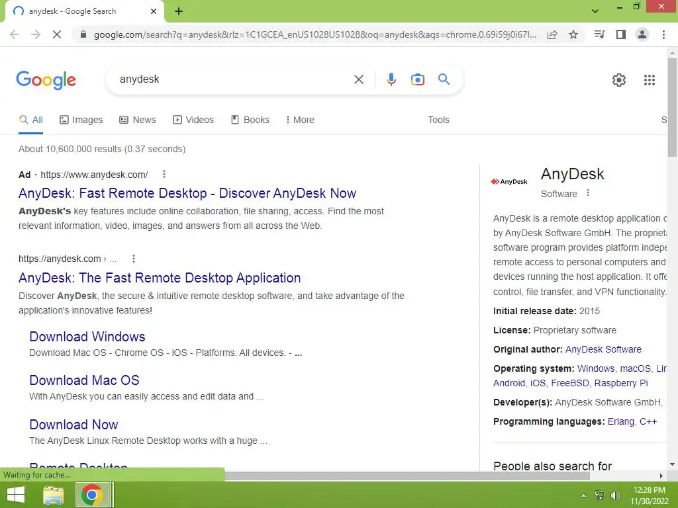
Task: Close the anydesk Google Search tab
Action: click(x=154, y=11)
